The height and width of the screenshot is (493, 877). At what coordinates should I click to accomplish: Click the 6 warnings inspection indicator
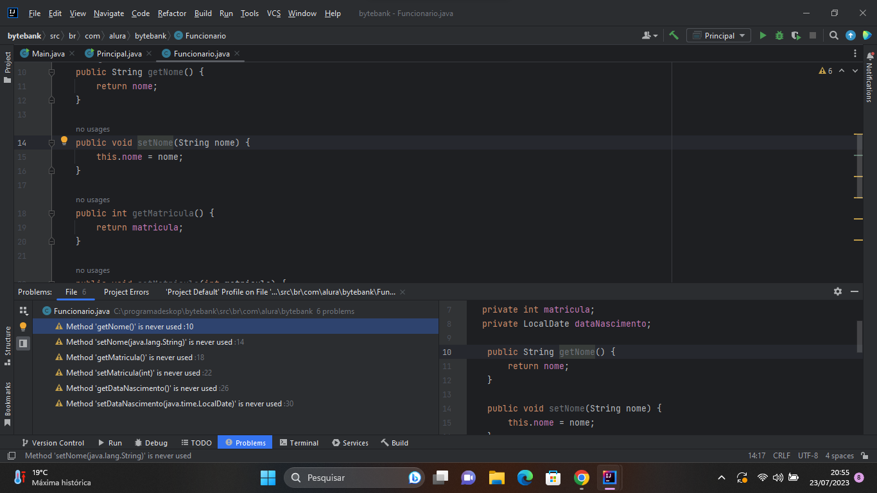click(826, 71)
